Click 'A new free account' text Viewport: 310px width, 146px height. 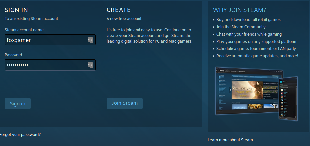pyautogui.click(x=124, y=19)
